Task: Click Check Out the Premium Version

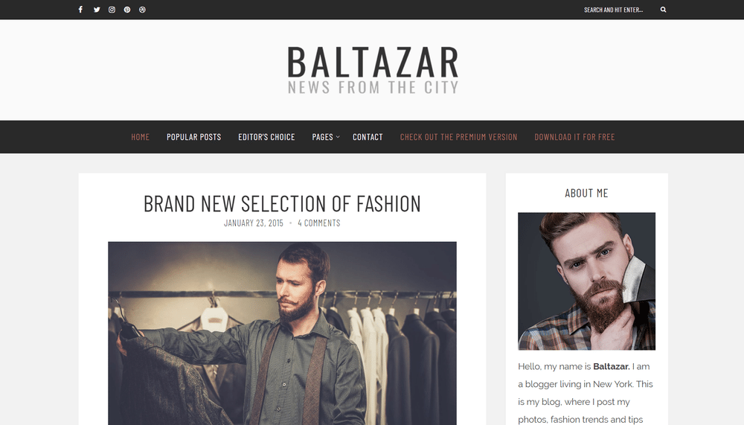Action: pyautogui.click(x=459, y=137)
